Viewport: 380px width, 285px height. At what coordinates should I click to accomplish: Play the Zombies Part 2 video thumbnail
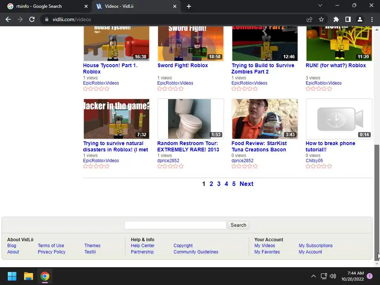(265, 43)
